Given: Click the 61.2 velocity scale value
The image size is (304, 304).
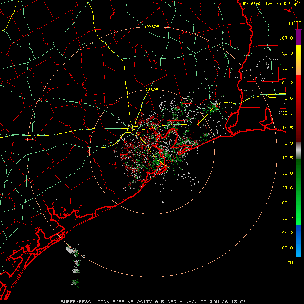Looking at the screenshot, I should [287, 83].
